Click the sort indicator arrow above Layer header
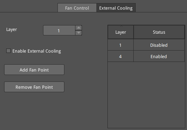The width and height of the screenshot is (187, 130). click(121, 26)
